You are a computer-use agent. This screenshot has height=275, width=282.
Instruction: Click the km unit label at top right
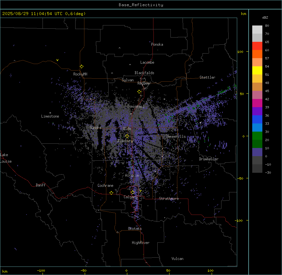click(x=243, y=14)
